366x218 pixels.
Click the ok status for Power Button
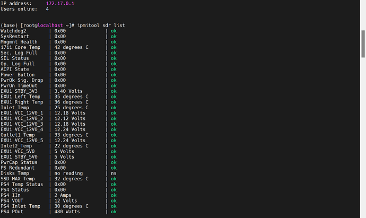[x=114, y=74]
